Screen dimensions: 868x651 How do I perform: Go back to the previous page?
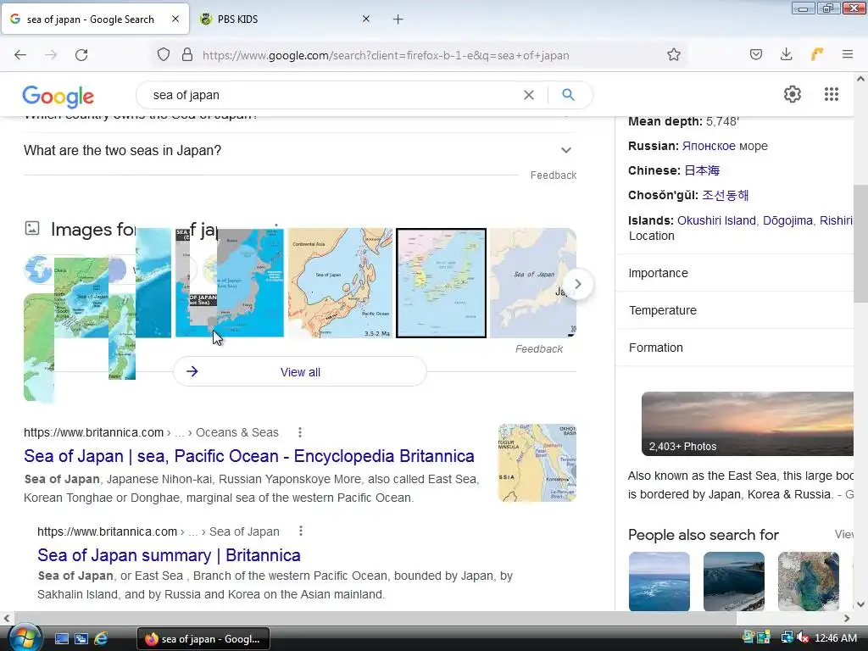[20, 55]
